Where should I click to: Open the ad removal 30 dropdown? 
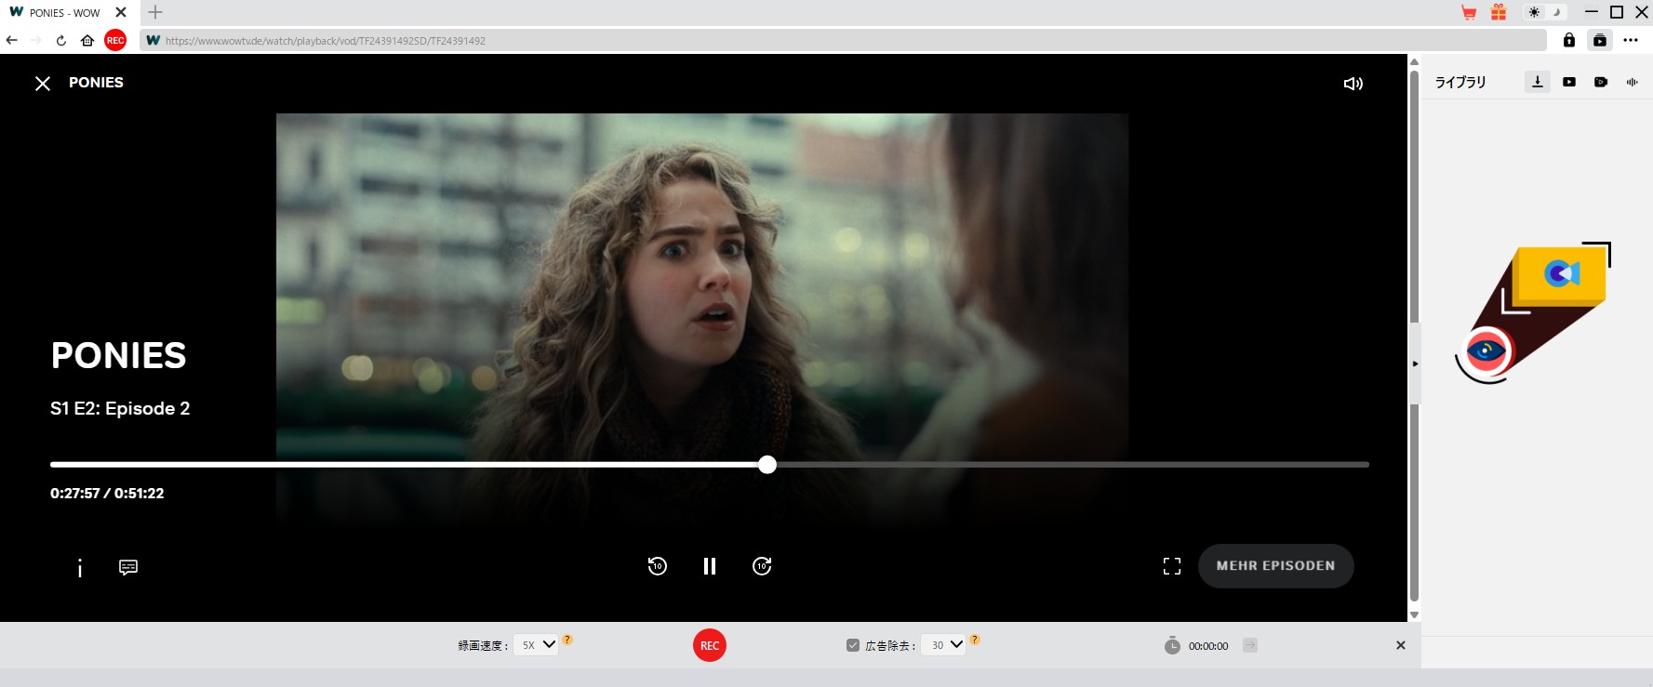(943, 645)
